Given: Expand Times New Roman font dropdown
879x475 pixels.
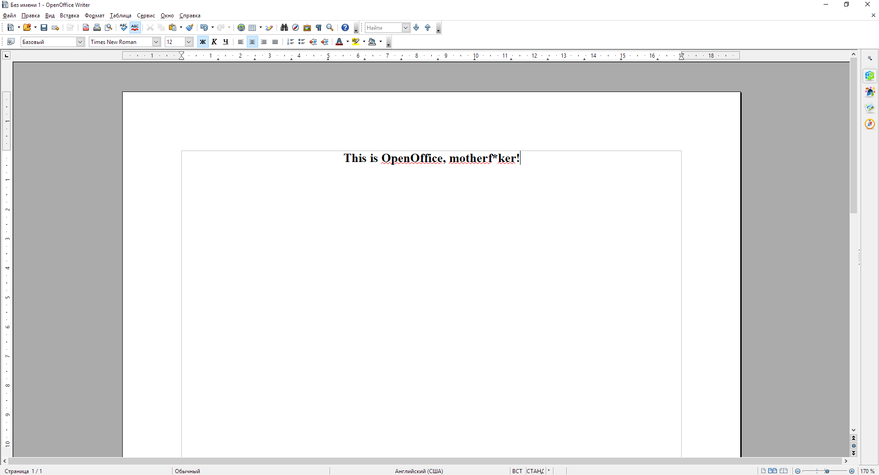Looking at the screenshot, I should click(156, 42).
